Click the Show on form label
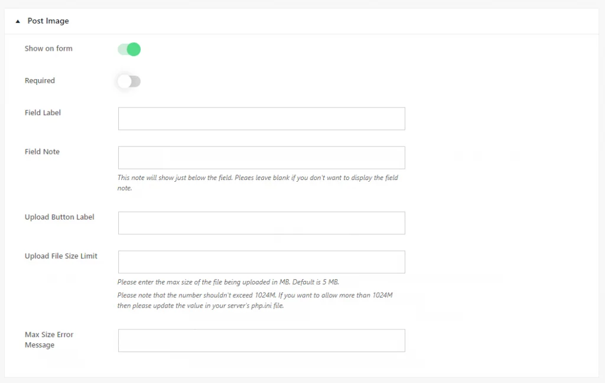The width and height of the screenshot is (605, 383). click(48, 48)
